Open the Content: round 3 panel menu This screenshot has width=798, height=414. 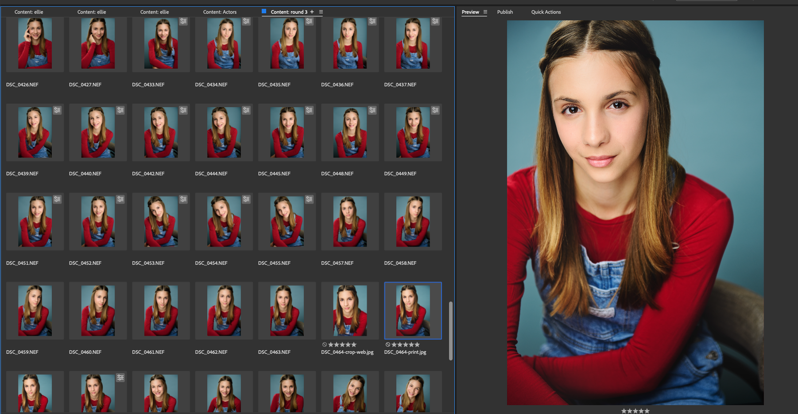click(321, 12)
